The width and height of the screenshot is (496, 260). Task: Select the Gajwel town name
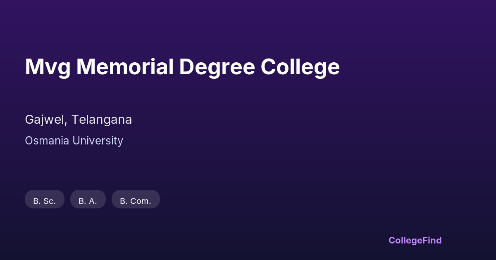[45, 120]
